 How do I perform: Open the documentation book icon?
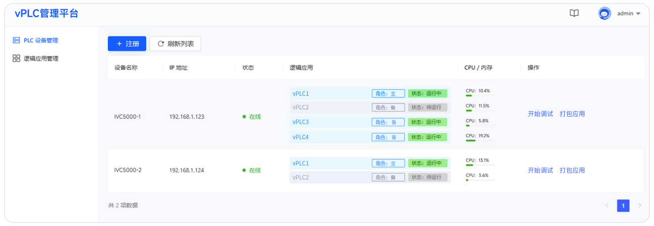pos(574,13)
